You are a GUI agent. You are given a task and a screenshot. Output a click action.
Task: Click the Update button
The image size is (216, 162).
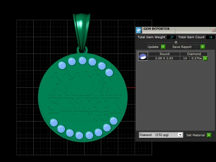(x=153, y=47)
